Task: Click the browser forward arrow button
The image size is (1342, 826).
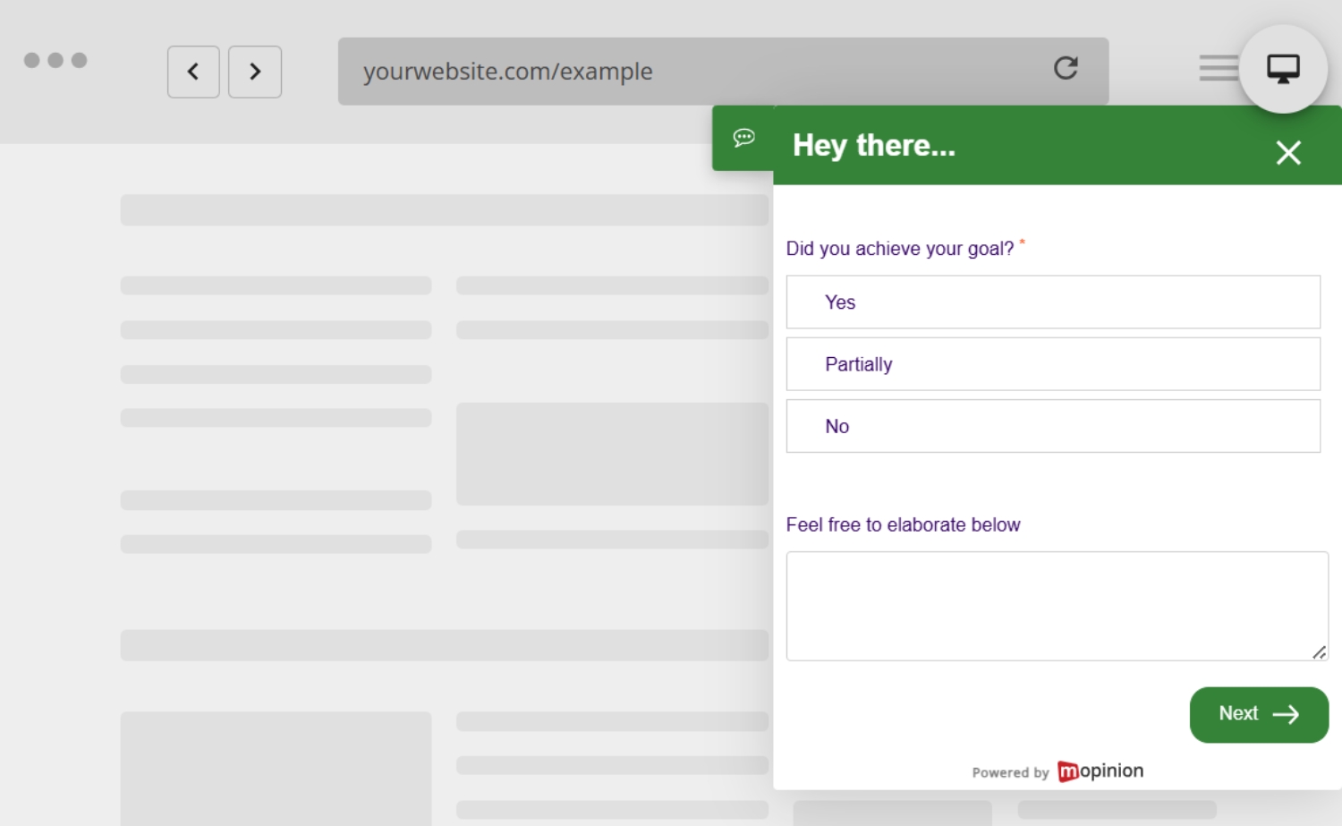Action: click(255, 72)
